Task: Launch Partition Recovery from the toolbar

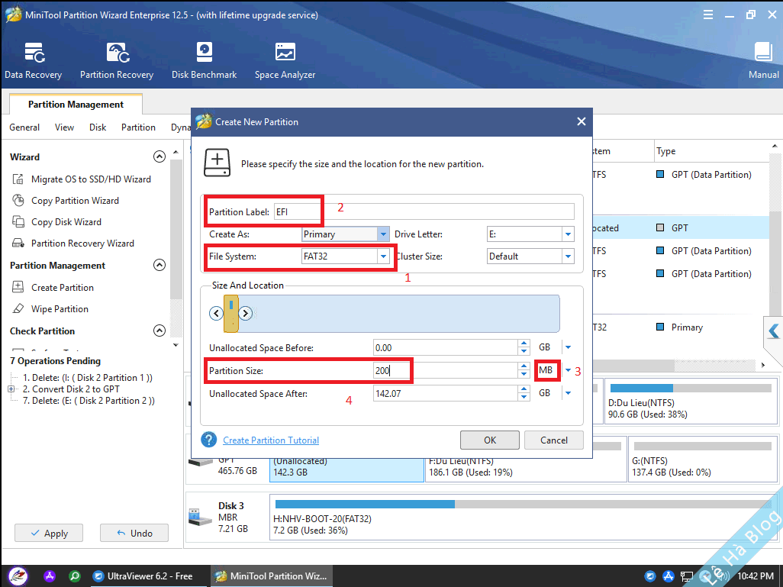Action: point(117,61)
